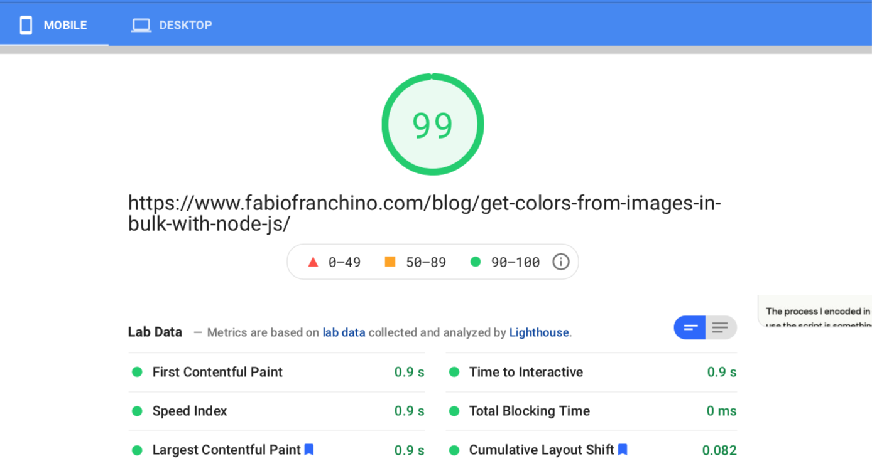The height and width of the screenshot is (476, 872).
Task: Click the orange square 50–89 legend icon
Action: coord(390,262)
